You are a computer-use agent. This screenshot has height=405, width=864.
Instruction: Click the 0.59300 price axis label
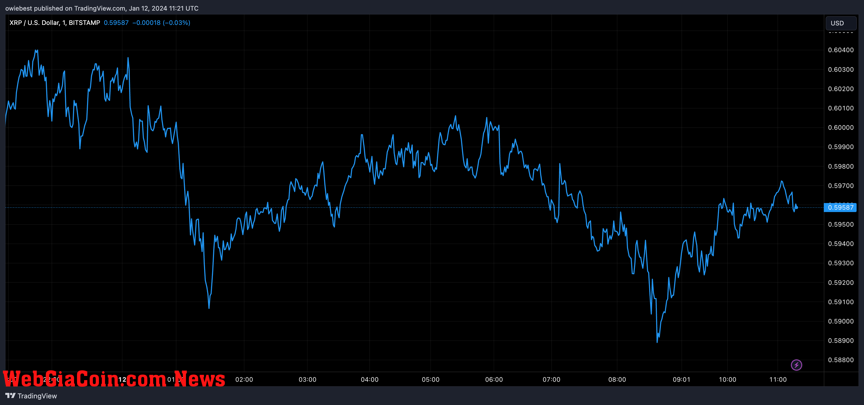tap(841, 263)
